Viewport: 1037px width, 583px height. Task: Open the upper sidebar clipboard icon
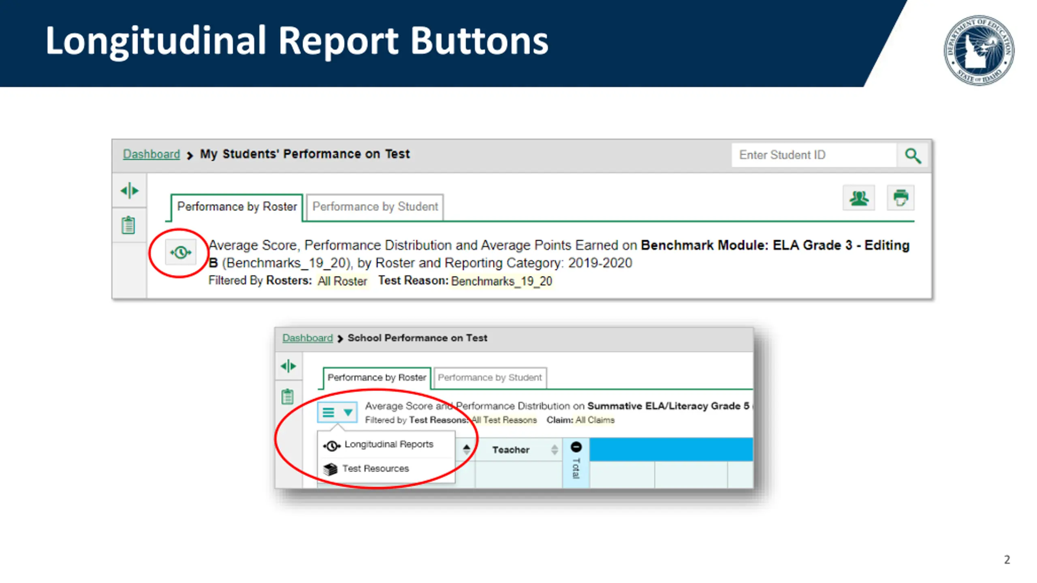click(x=128, y=225)
